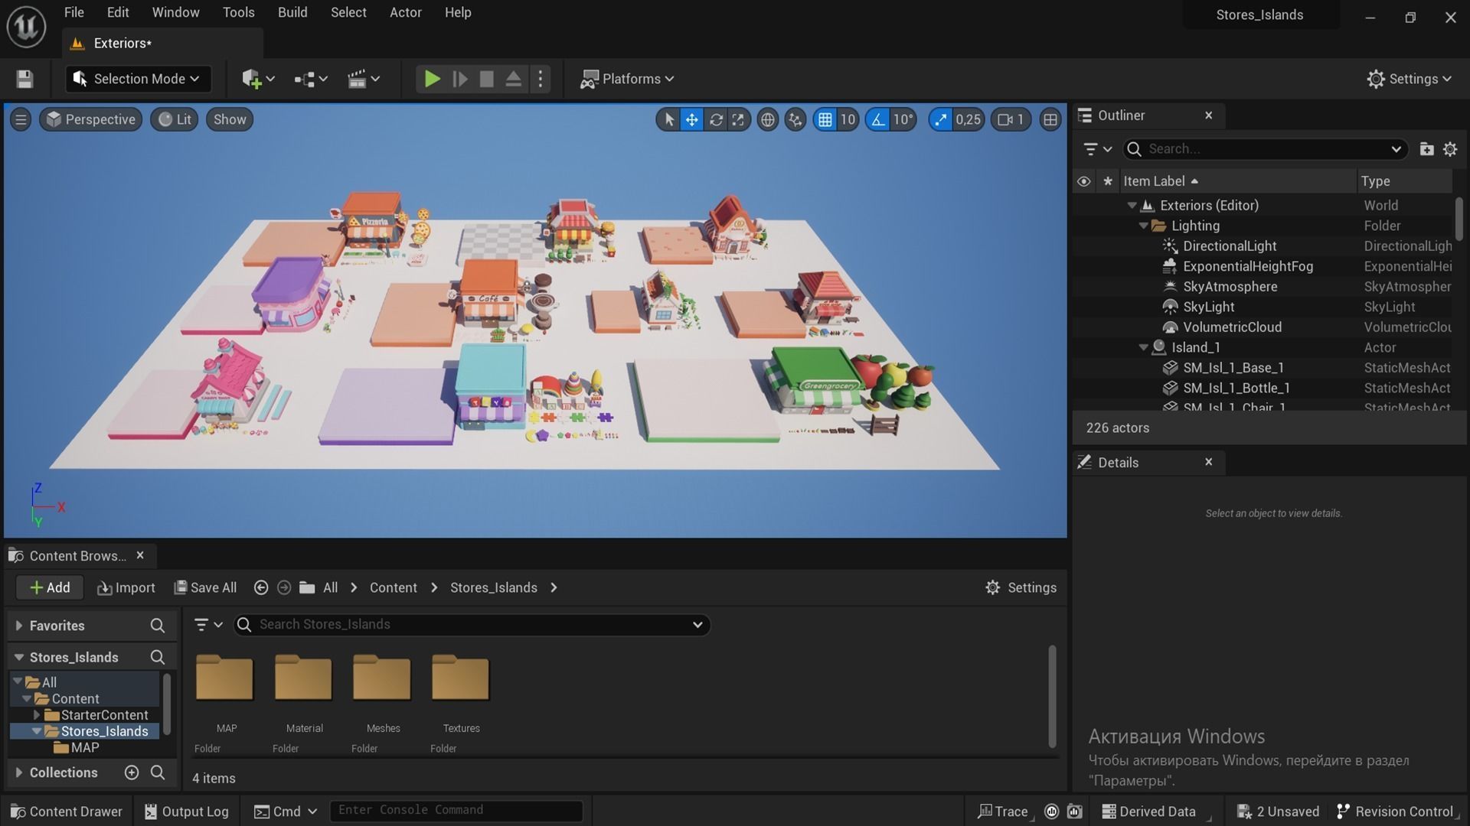Viewport: 1470px width, 826px height.
Task: Toggle world/local coordinate space globe icon
Action: (x=767, y=119)
